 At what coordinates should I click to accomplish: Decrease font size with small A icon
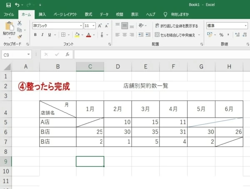coord(107,26)
